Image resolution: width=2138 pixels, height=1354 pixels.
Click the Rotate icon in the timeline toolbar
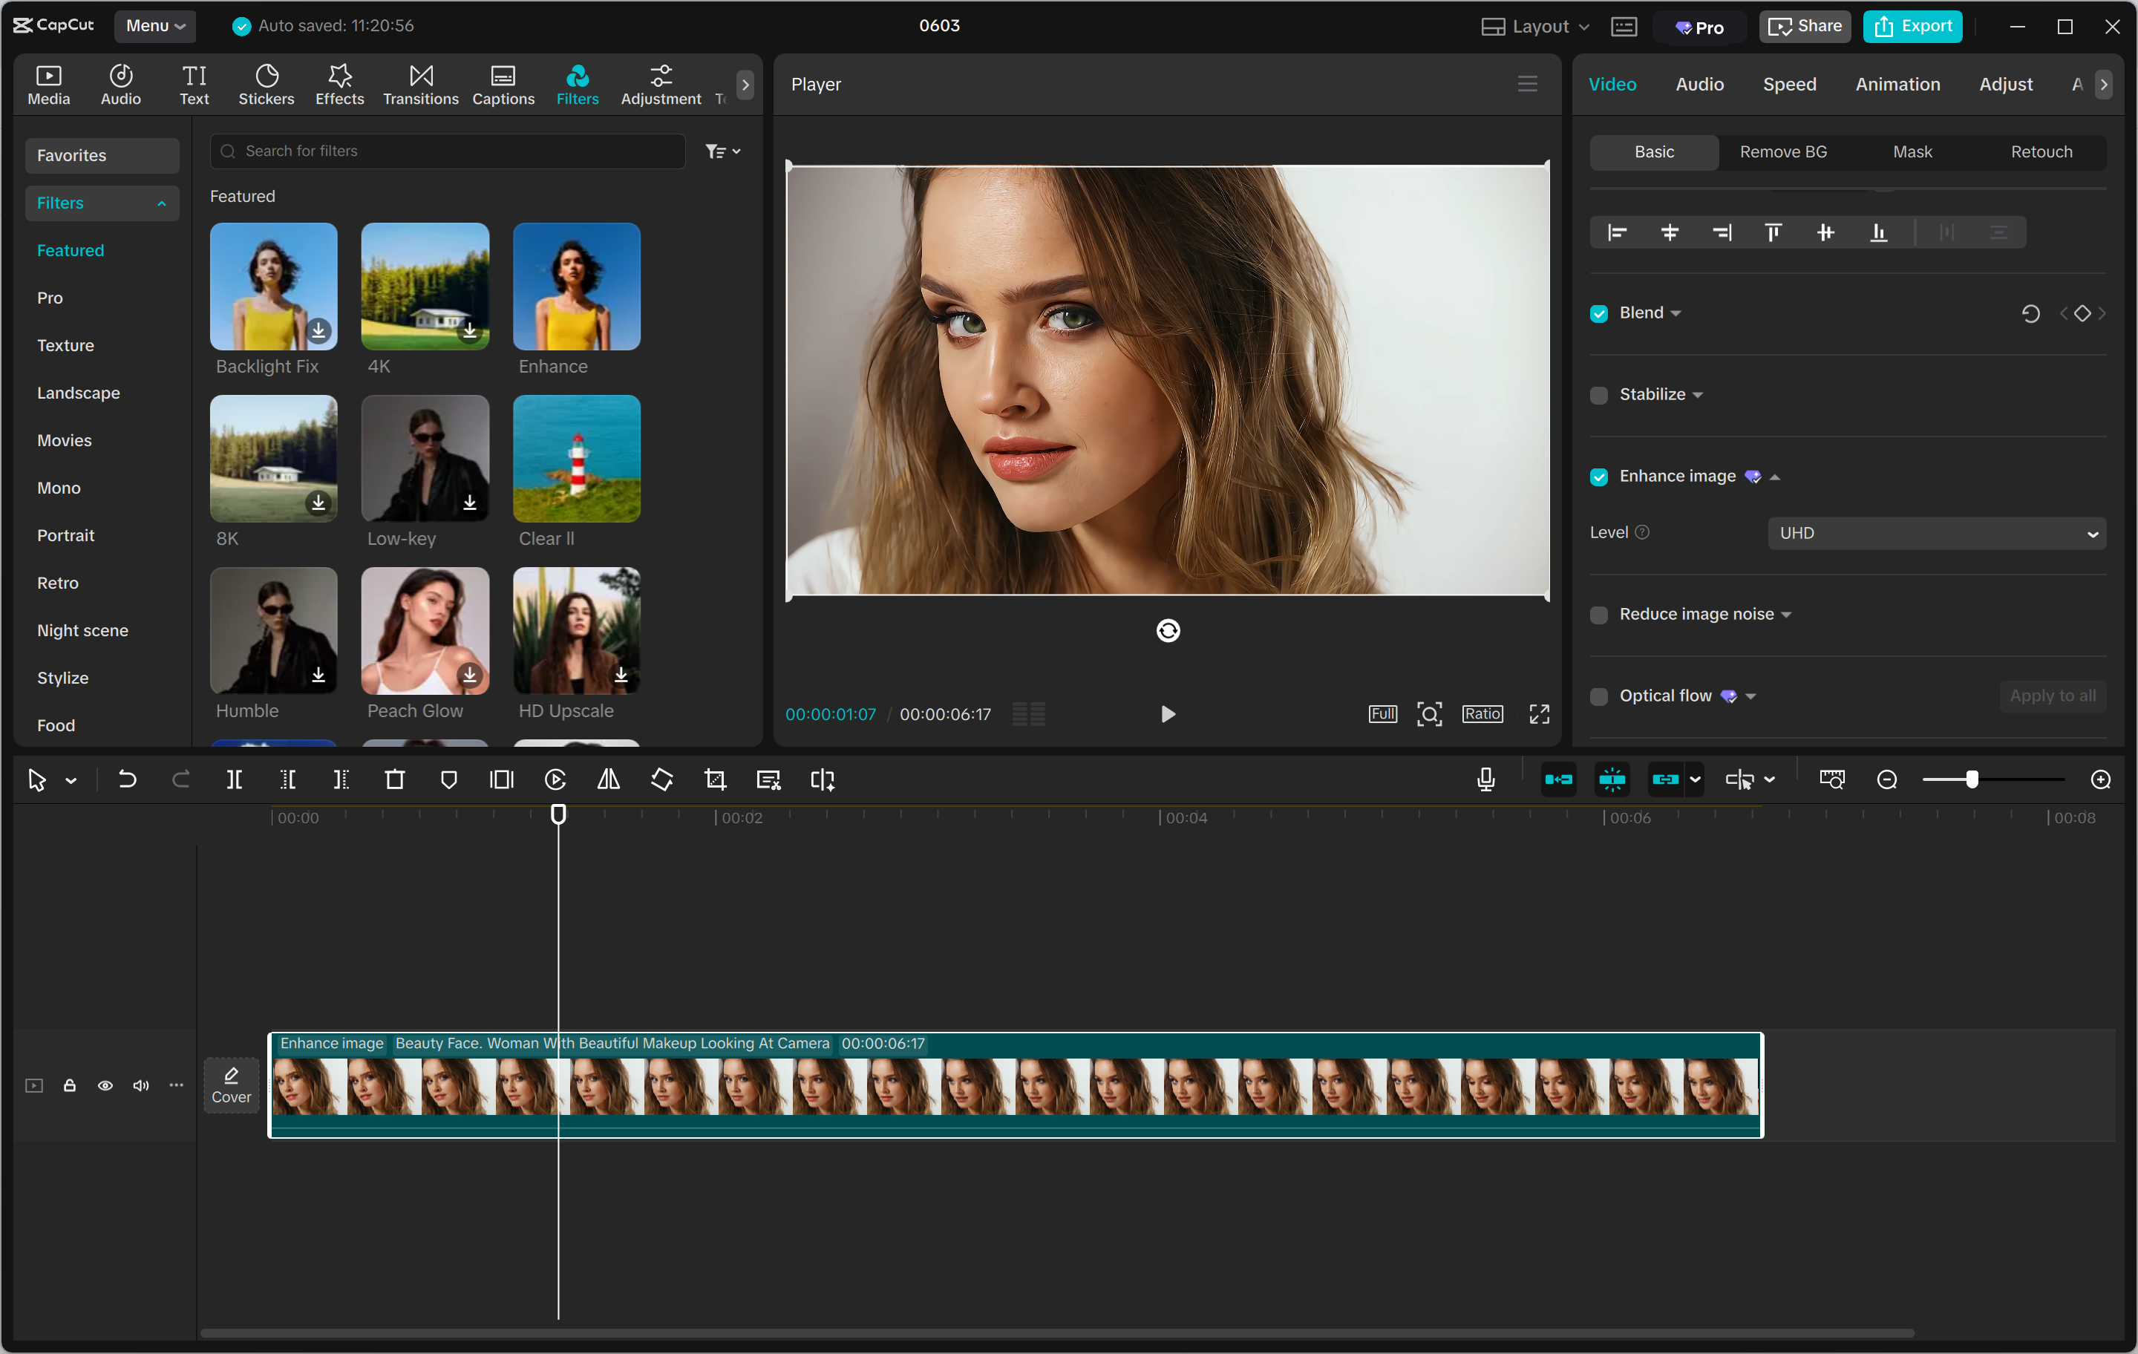click(661, 779)
